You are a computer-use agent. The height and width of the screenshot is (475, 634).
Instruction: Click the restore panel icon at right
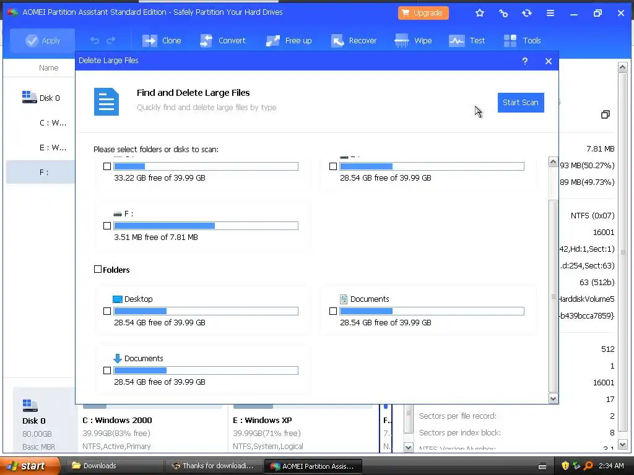[606, 114]
